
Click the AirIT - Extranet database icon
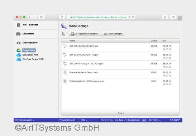pyautogui.click(x=18, y=25)
